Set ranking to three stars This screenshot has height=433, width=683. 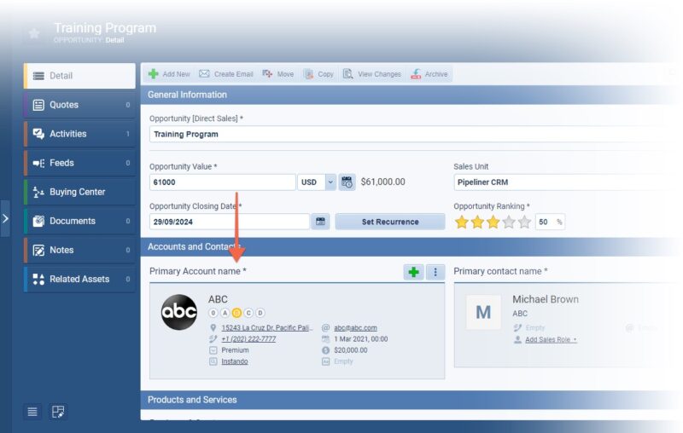(493, 222)
